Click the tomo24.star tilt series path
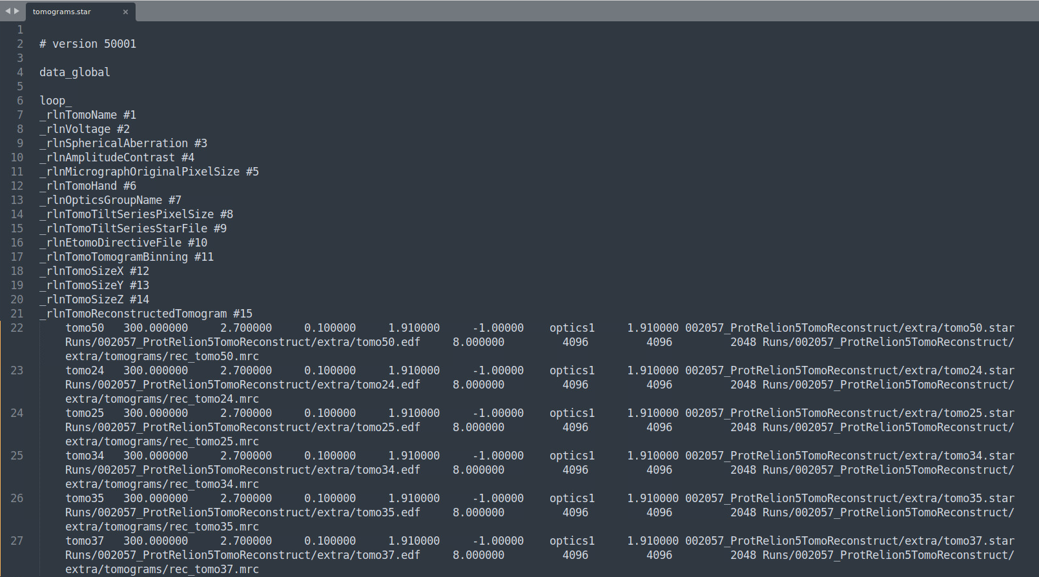Viewport: 1039px width, 577px height. point(850,370)
